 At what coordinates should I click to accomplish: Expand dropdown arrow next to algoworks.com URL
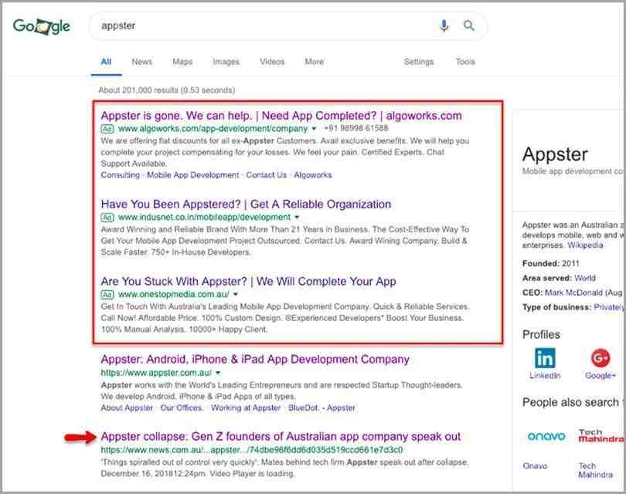(x=314, y=129)
